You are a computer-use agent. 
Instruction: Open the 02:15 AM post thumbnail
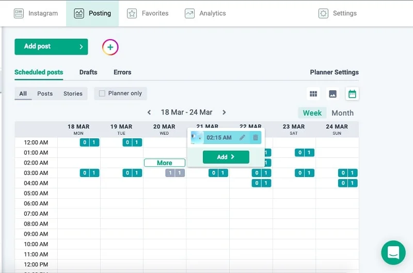197,138
